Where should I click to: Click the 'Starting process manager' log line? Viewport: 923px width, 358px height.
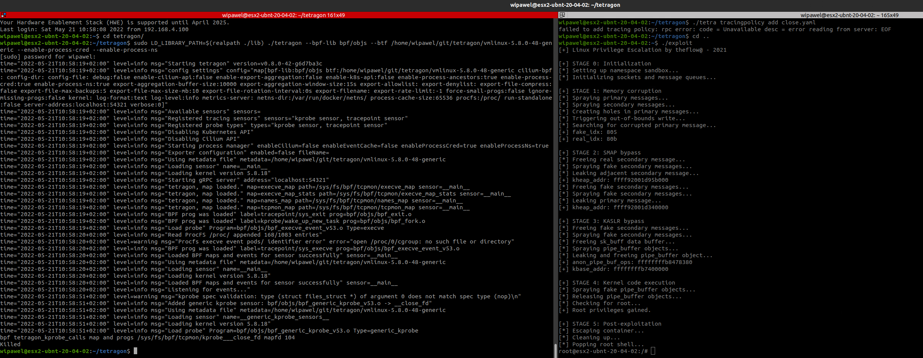274,146
